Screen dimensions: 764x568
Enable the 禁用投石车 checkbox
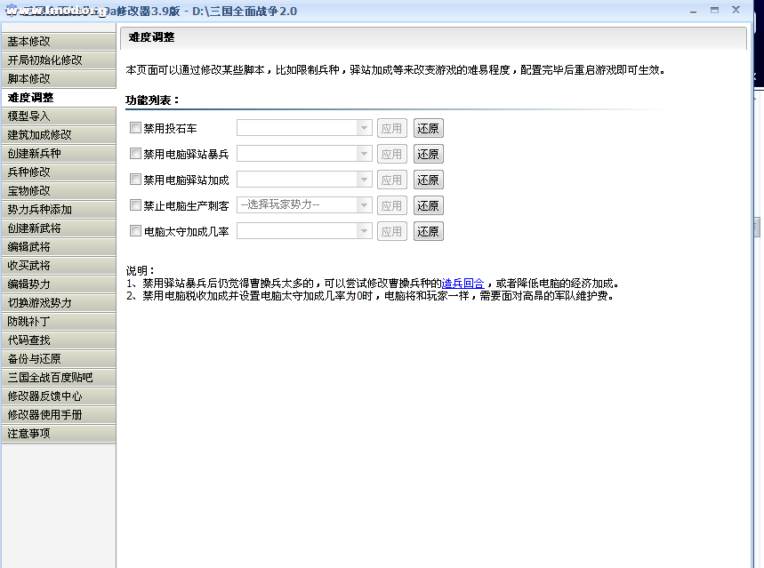[135, 128]
